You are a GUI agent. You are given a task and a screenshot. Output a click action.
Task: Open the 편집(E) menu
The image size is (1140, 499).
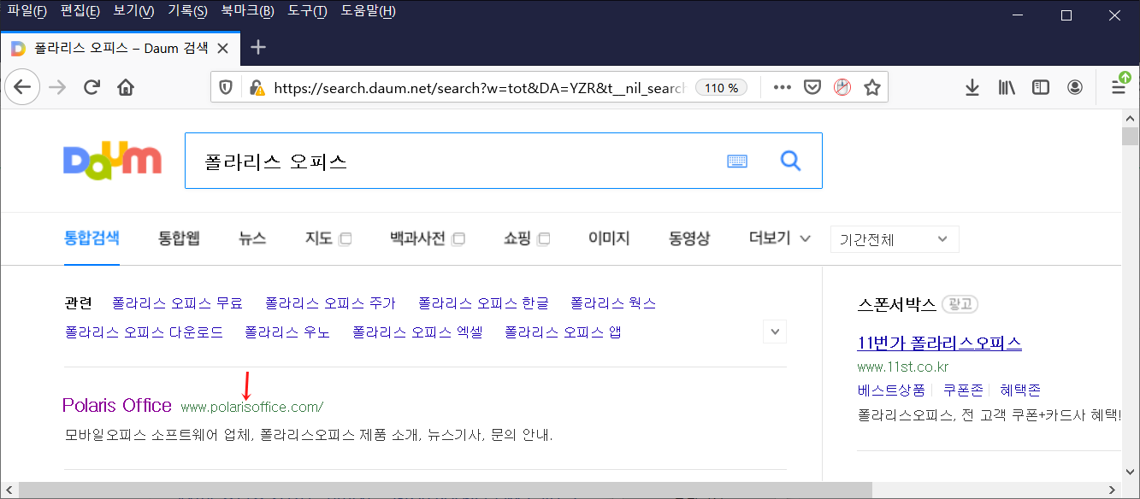tap(80, 11)
